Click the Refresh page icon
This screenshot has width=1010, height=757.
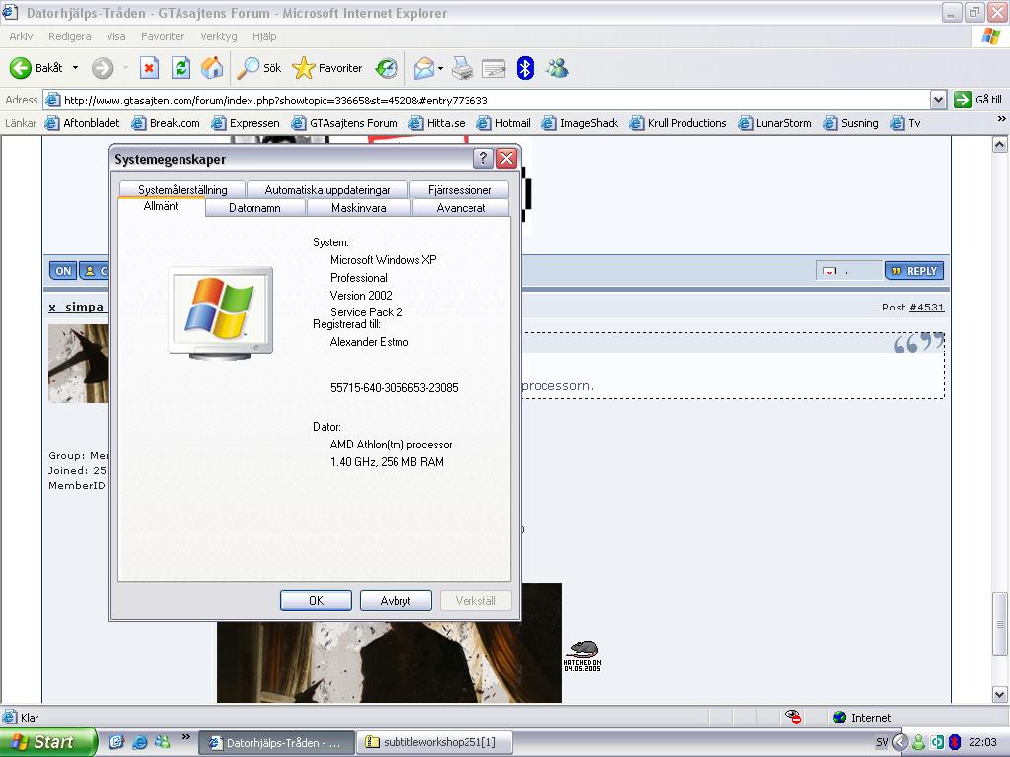pyautogui.click(x=181, y=68)
